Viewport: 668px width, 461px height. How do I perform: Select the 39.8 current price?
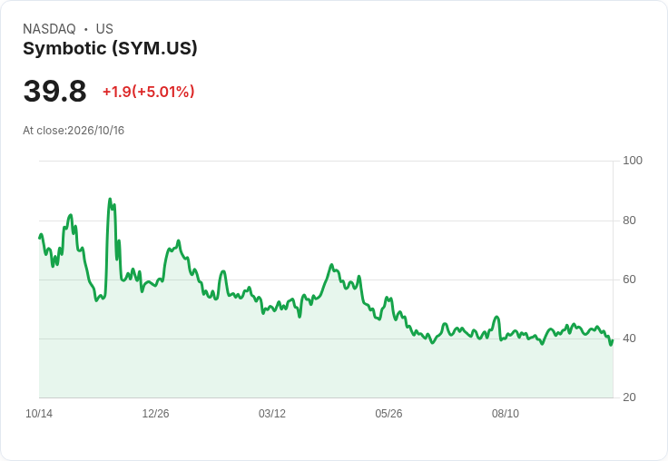click(54, 91)
